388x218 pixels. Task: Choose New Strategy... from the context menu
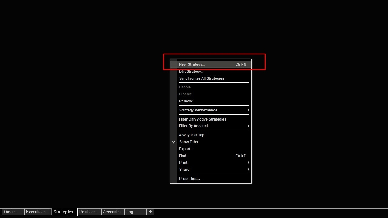click(211, 64)
